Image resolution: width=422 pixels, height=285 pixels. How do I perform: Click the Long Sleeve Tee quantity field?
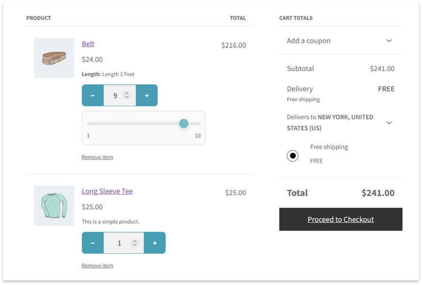point(119,243)
